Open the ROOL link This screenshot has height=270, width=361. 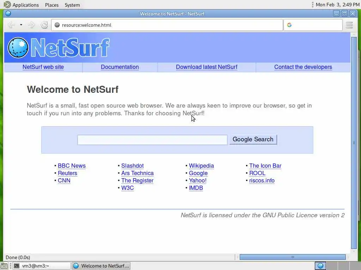coord(257,173)
